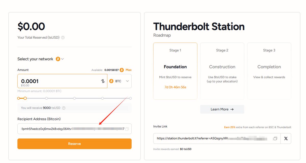The image size is (306, 163).
Task: Click the Bitcoin icon beside Available balance
Action: (122, 70)
